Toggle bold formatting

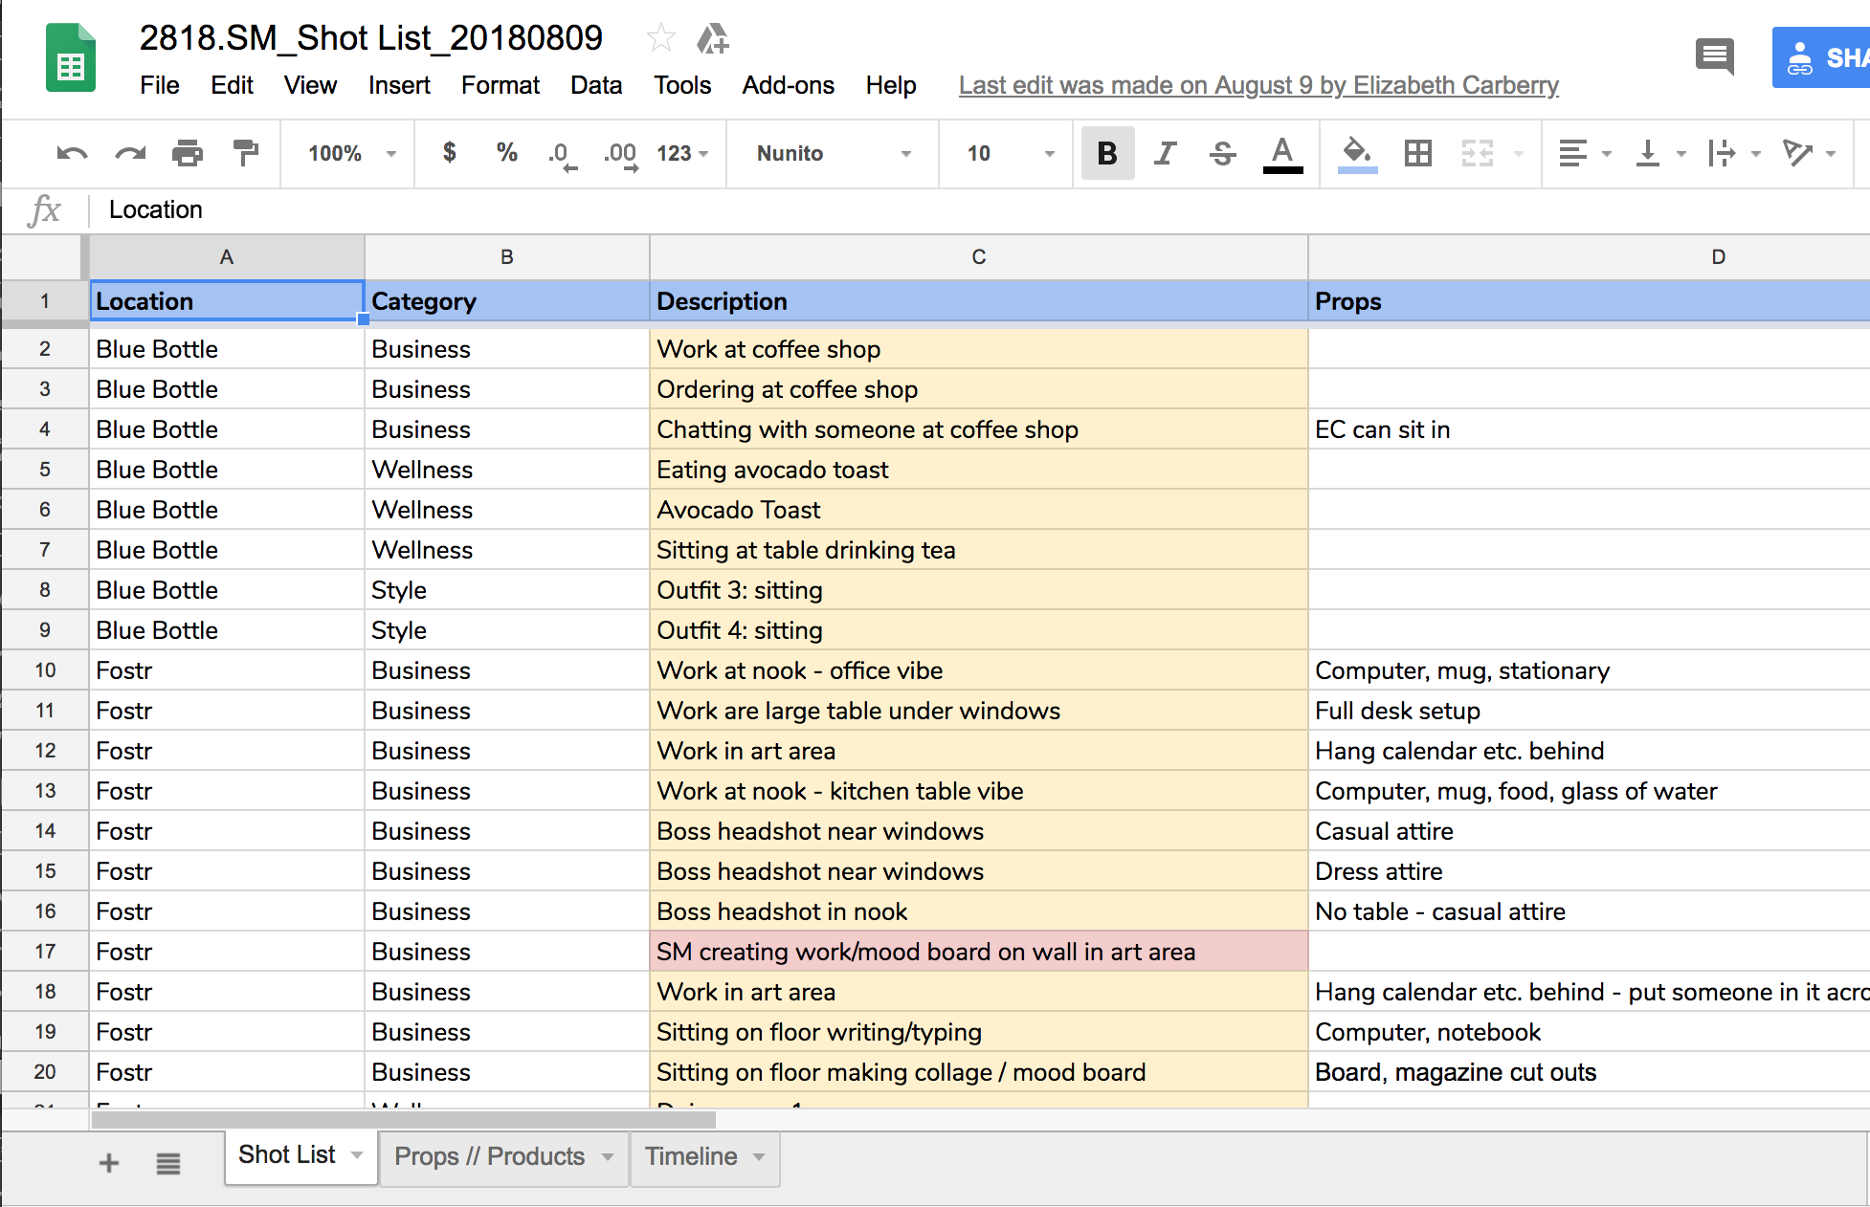point(1107,153)
